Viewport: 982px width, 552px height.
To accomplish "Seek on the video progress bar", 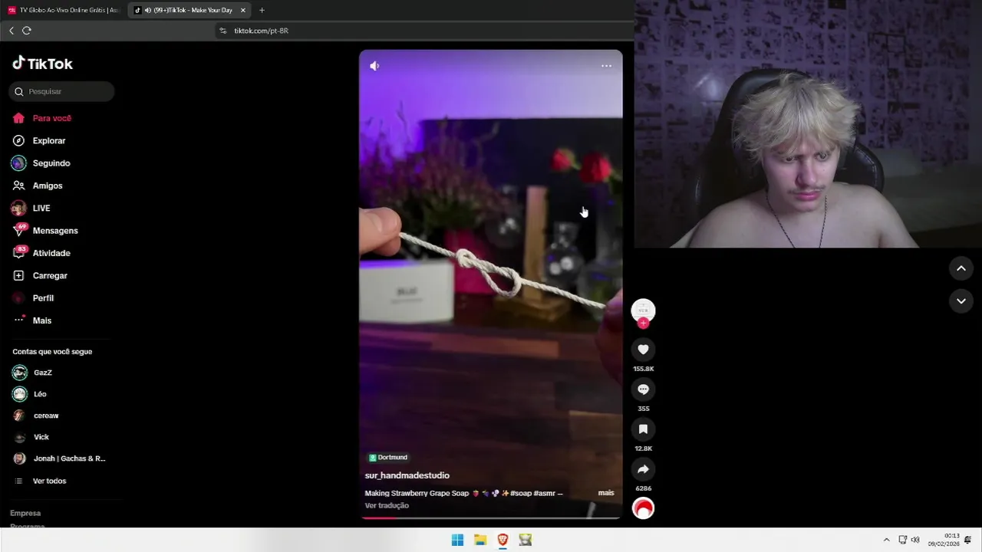I will click(x=491, y=517).
